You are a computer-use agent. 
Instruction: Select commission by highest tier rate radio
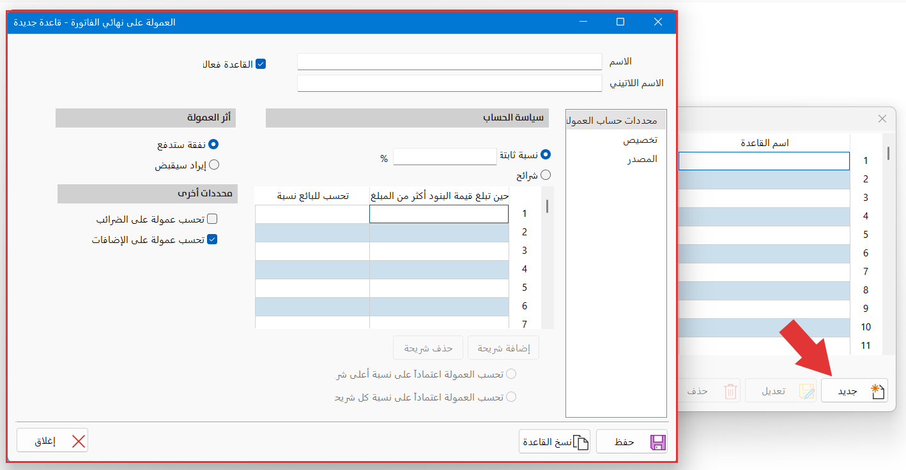click(511, 374)
